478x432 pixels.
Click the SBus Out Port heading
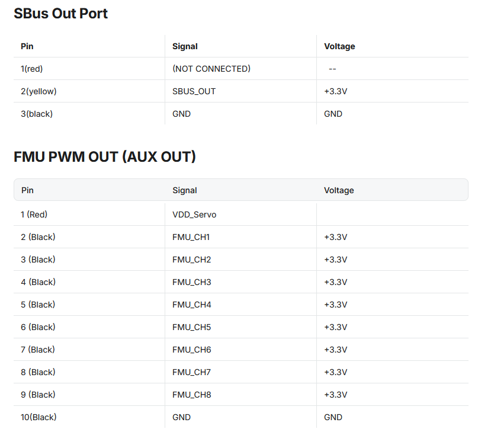point(60,14)
